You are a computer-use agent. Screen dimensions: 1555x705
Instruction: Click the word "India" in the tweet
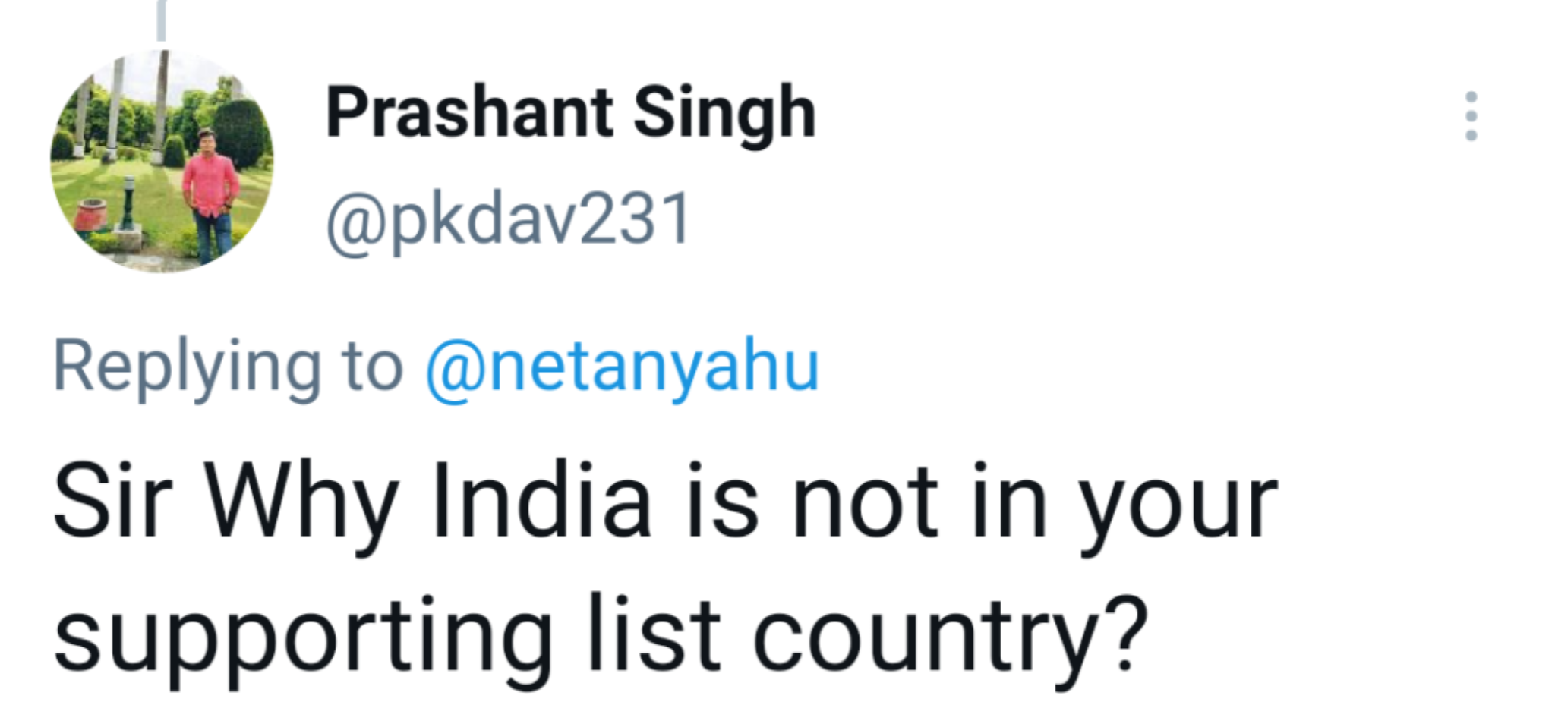[x=541, y=502]
